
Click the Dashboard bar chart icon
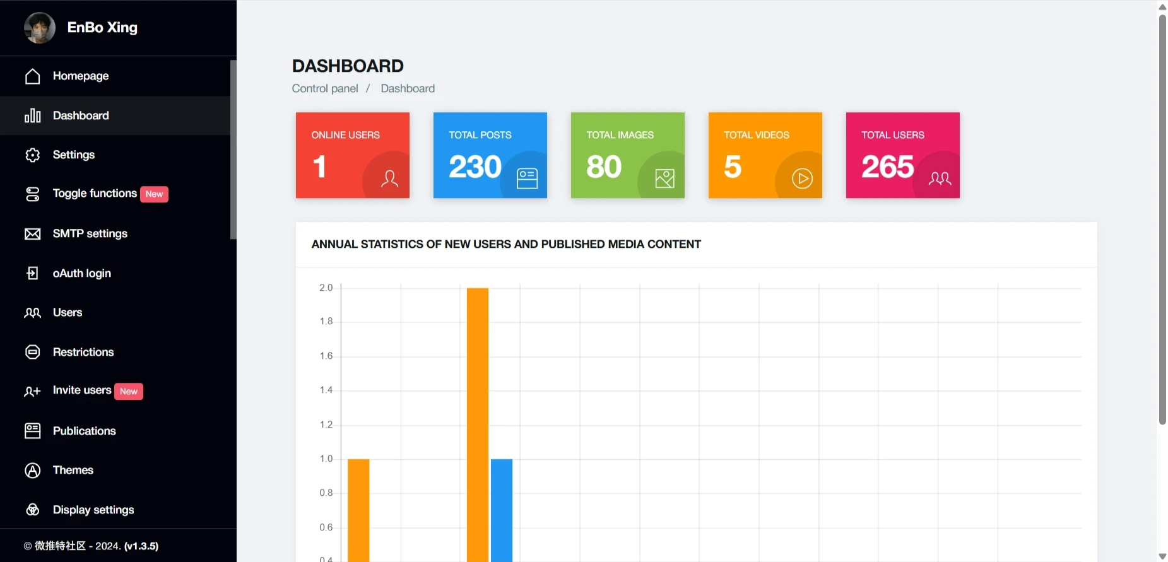(x=32, y=116)
